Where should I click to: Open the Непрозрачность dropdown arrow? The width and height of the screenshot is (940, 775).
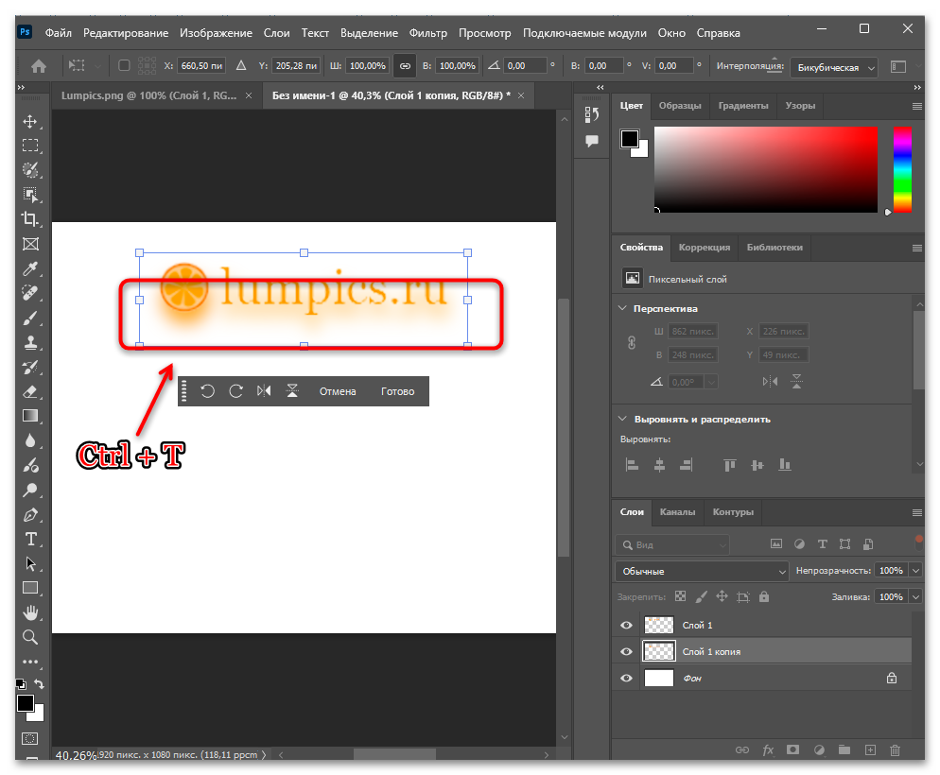click(915, 571)
